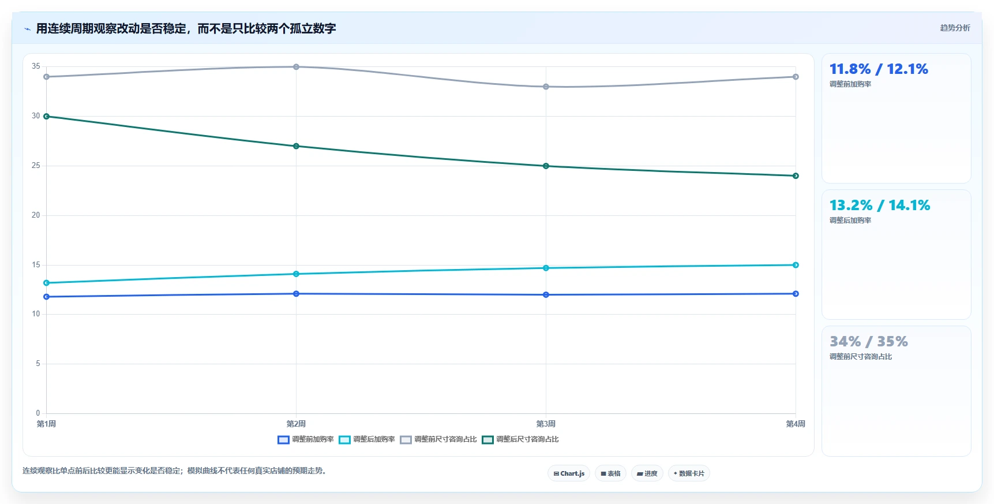The width and height of the screenshot is (994, 504).
Task: Click 第4周 point on cyan 调整后加购率 line
Action: pos(796,265)
